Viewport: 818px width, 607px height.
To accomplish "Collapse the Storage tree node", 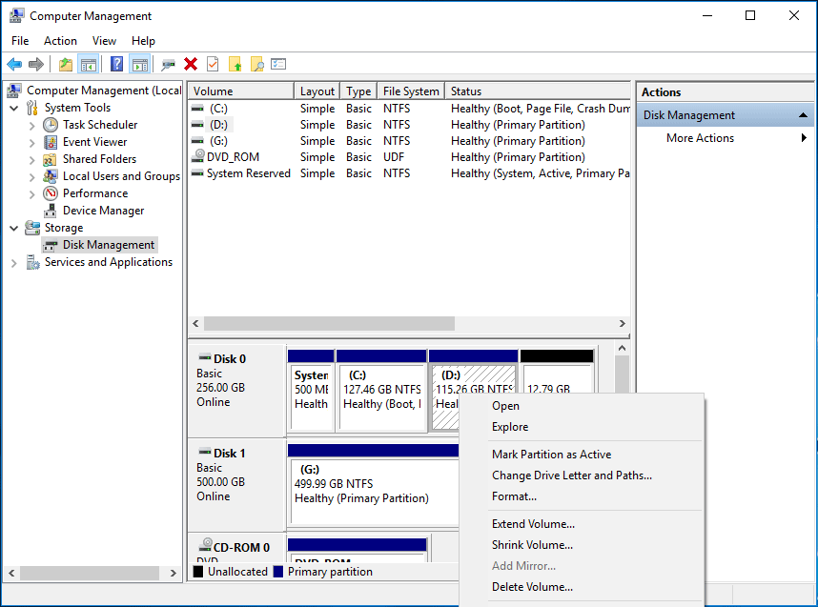I will click(x=14, y=229).
